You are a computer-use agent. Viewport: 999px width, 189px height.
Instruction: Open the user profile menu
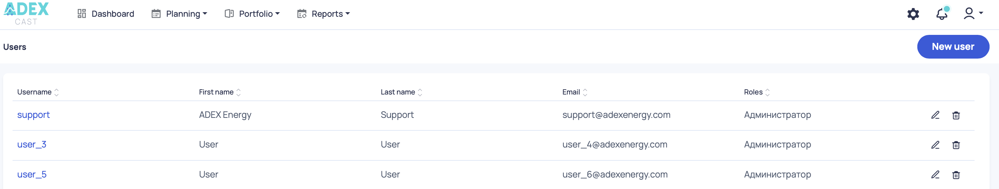click(972, 14)
